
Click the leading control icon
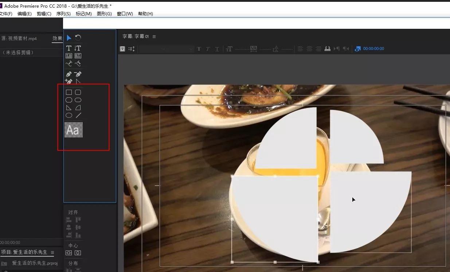pos(275,49)
